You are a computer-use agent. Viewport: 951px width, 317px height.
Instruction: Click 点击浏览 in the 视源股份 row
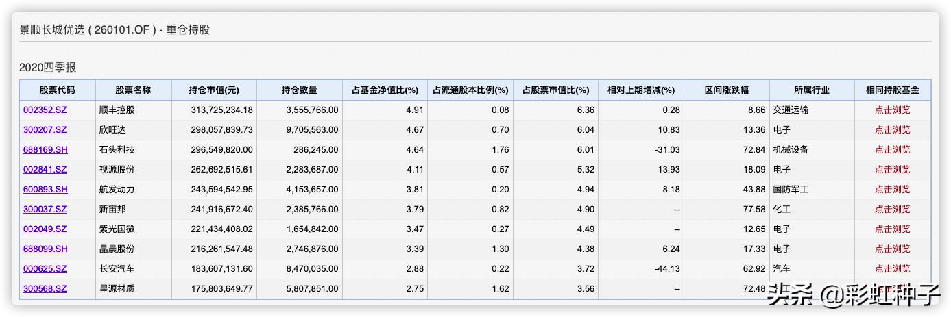(x=892, y=169)
